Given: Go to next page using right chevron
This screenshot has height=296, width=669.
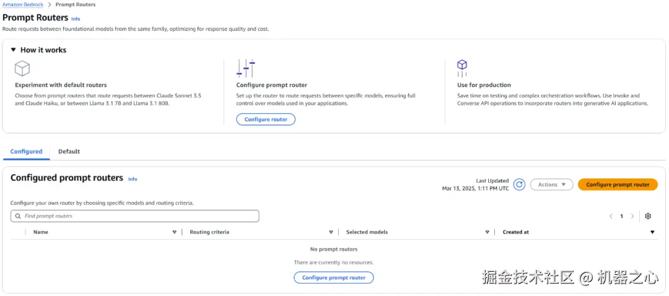Looking at the screenshot, I should click(632, 216).
